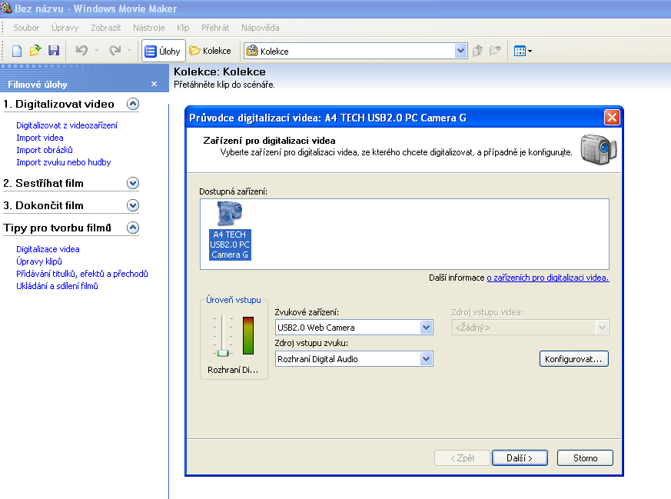This screenshot has width=671, height=499.
Task: Toggle the Úlohy tasks pane button
Action: coord(163,51)
